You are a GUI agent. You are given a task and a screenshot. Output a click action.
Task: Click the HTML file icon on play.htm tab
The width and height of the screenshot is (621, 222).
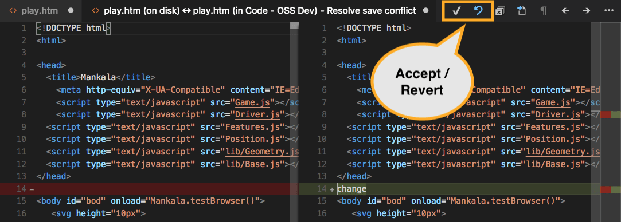[x=13, y=11]
